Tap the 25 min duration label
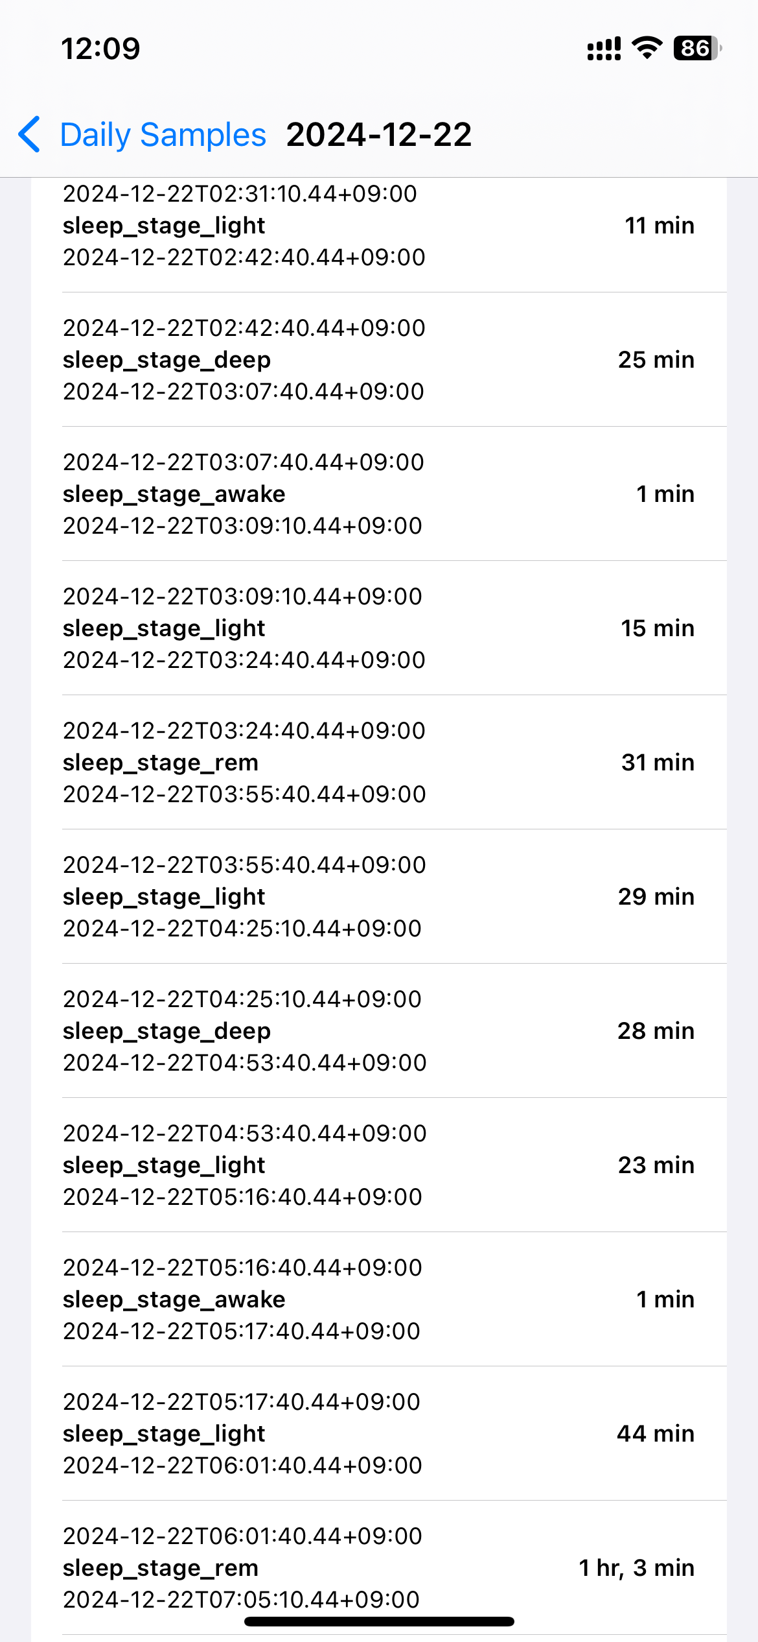The height and width of the screenshot is (1642, 758). [656, 360]
